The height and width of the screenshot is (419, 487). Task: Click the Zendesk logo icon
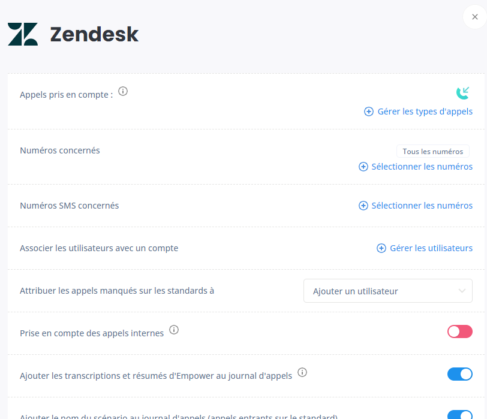click(x=23, y=34)
